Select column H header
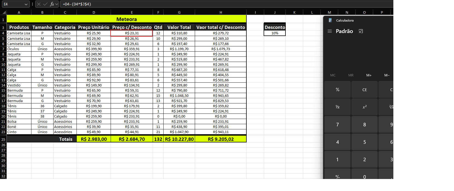 click(x=221, y=12)
